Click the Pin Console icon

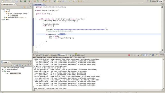tap(150, 55)
